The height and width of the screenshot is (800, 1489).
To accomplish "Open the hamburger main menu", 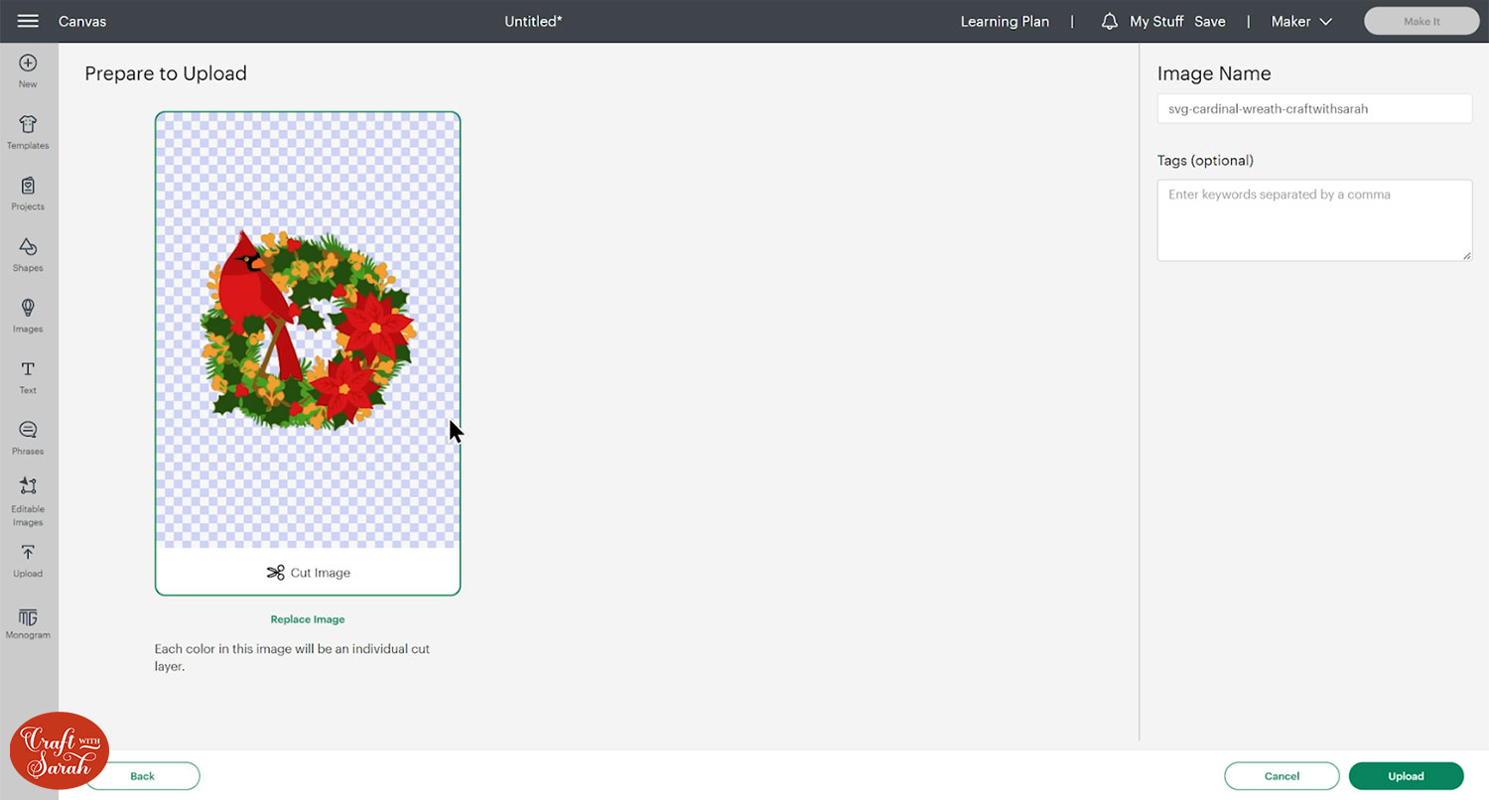I will tap(28, 21).
